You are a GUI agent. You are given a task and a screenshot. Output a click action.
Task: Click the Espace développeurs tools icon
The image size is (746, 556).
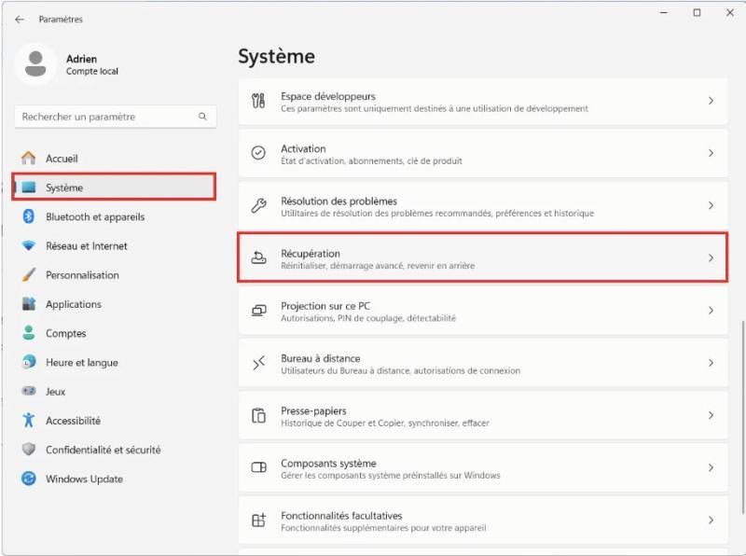pos(258,101)
